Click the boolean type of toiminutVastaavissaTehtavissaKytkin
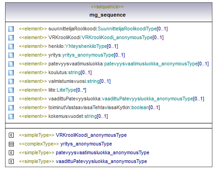217x169 pixels. [x=140, y=108]
